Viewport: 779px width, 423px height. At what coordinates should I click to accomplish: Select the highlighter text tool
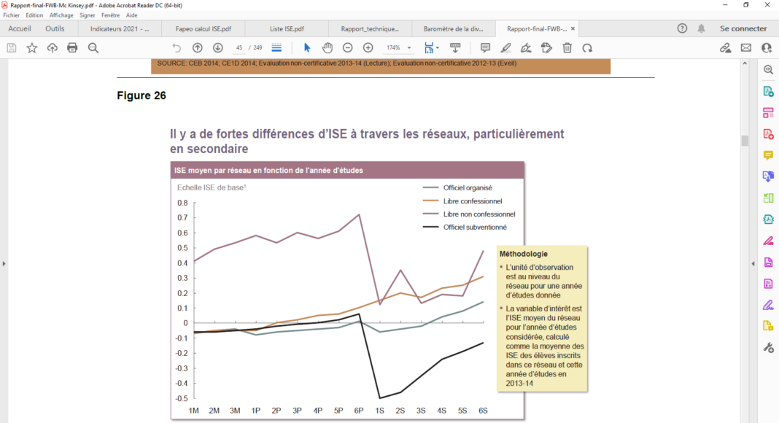pyautogui.click(x=505, y=47)
